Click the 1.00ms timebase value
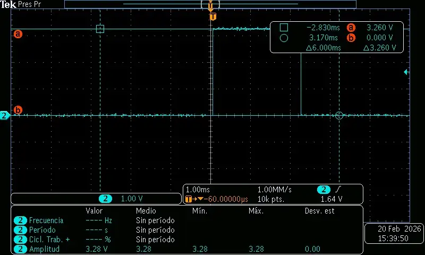Viewport: 425px width, 255px height. tap(198, 190)
